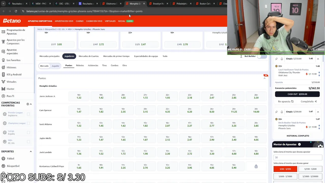
Task: Select the Especialidades de equipo tab
Action: pos(146,56)
